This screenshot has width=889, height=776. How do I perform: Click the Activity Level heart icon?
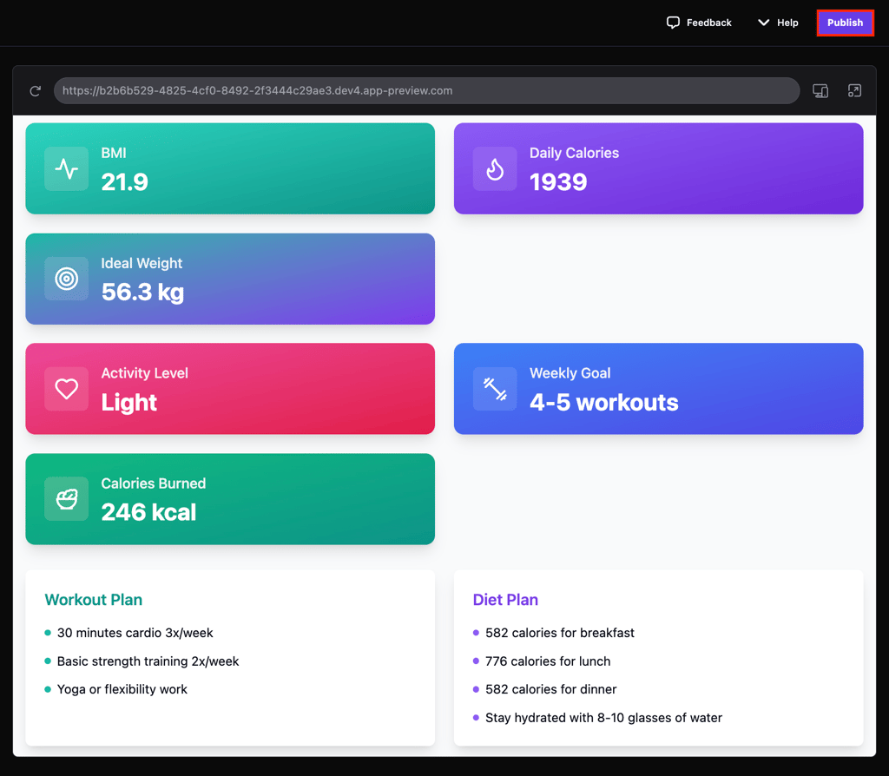pos(66,389)
